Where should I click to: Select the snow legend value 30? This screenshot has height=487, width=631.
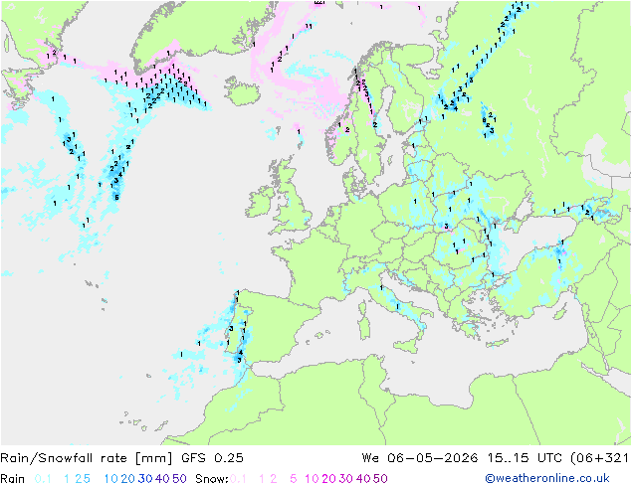point(345,479)
